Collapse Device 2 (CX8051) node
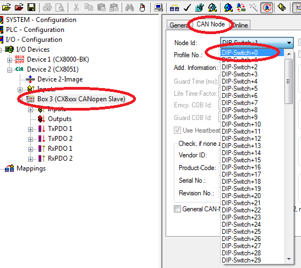Screen dimensions: 301x268 click(x=9, y=70)
